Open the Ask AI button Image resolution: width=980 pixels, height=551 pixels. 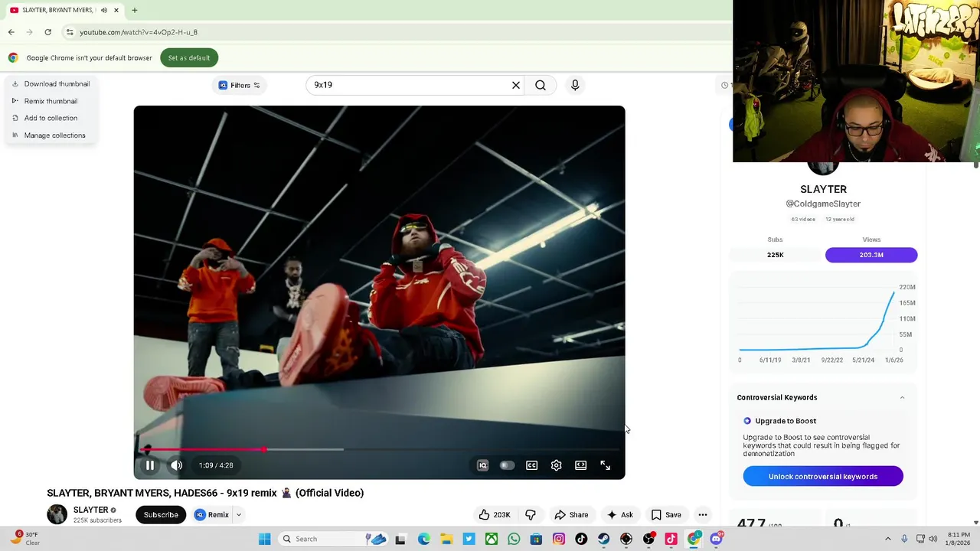point(619,515)
